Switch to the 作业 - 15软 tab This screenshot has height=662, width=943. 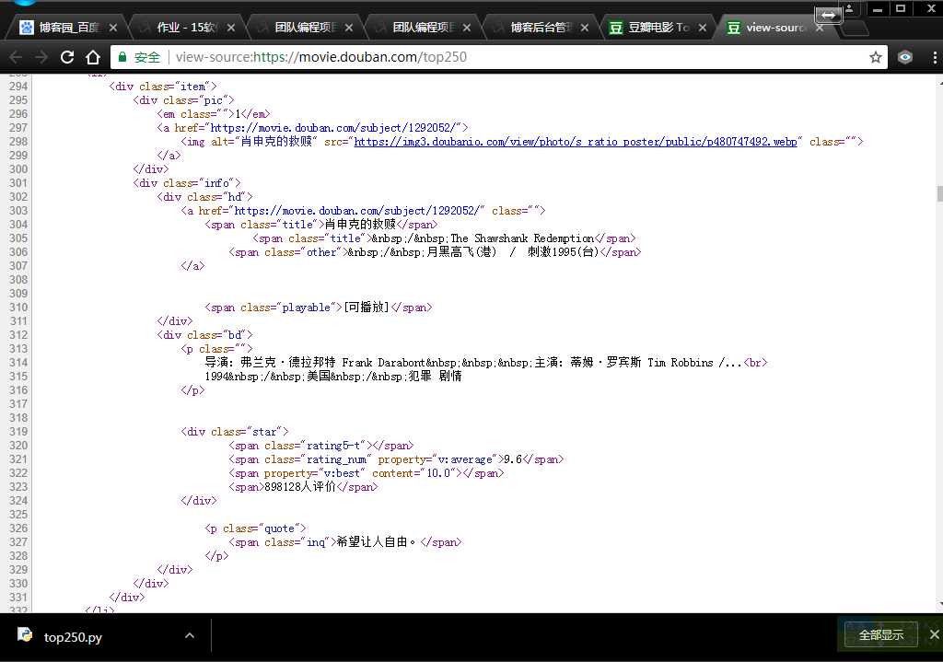coord(186,28)
